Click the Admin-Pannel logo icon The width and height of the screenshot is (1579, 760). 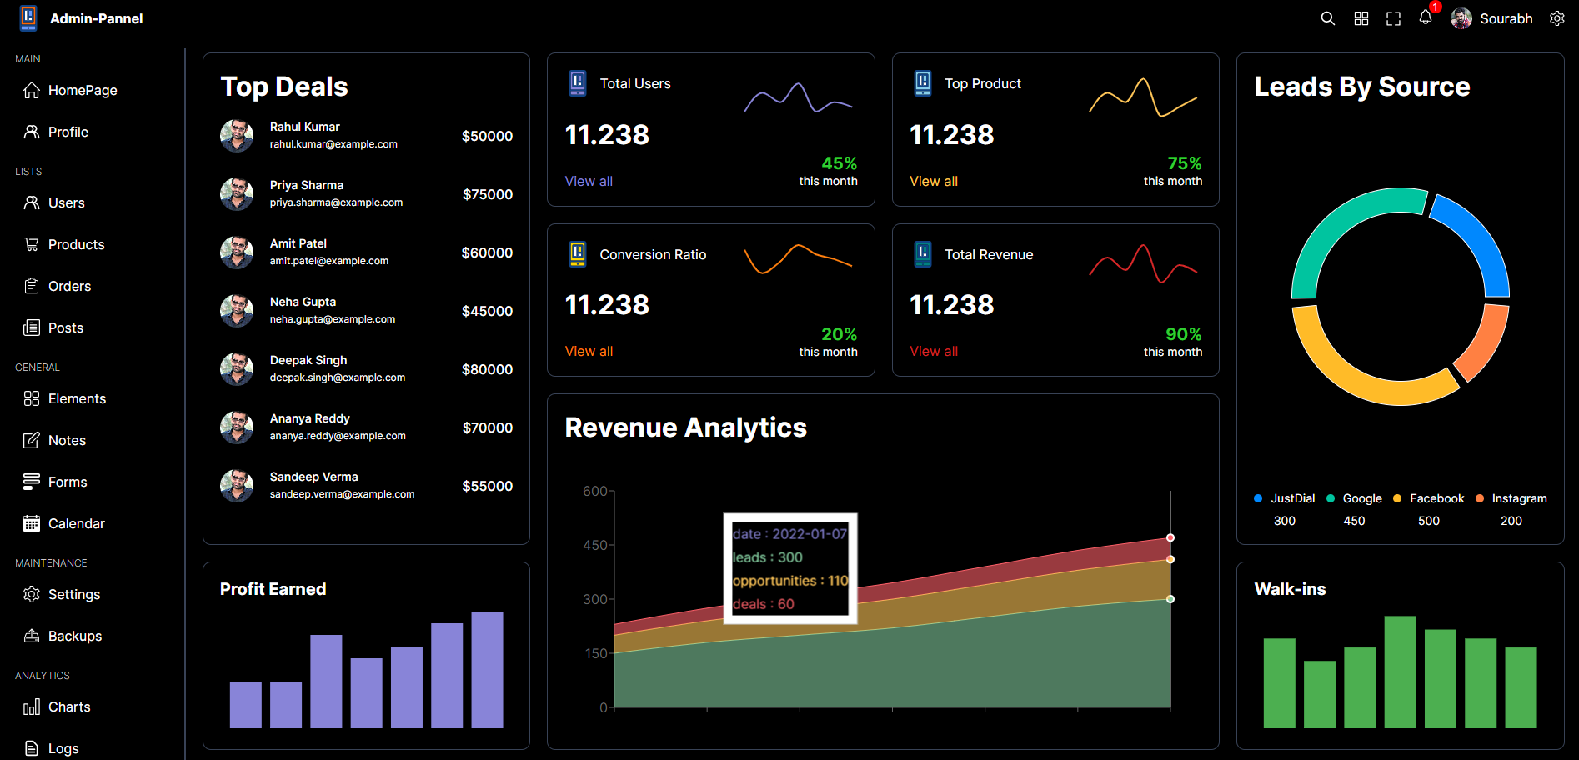[28, 17]
